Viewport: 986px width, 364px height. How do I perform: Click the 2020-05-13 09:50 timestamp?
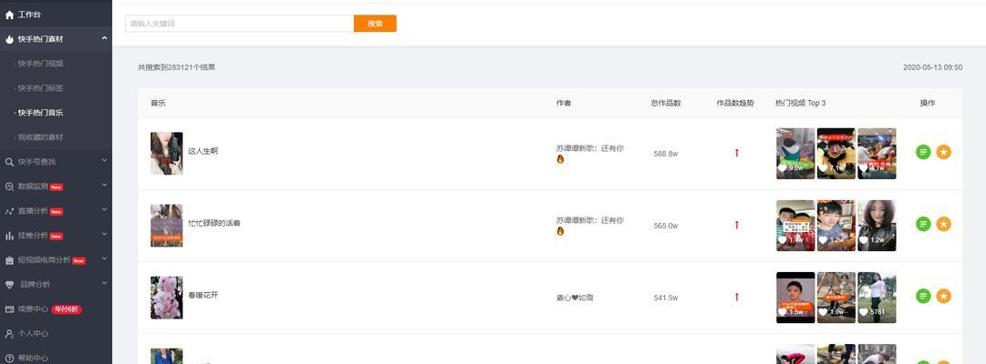pos(932,67)
